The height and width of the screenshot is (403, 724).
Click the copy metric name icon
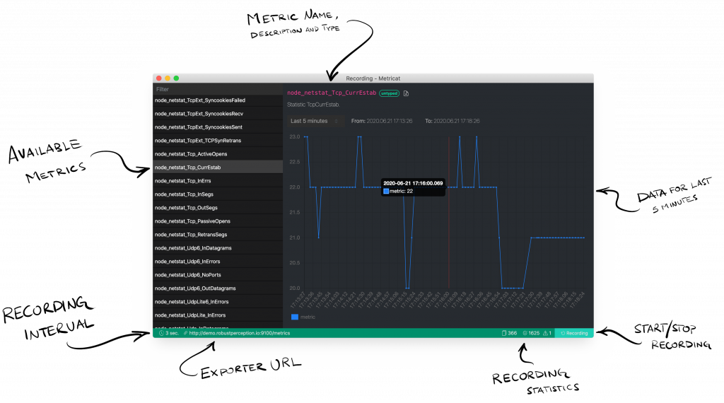click(406, 93)
